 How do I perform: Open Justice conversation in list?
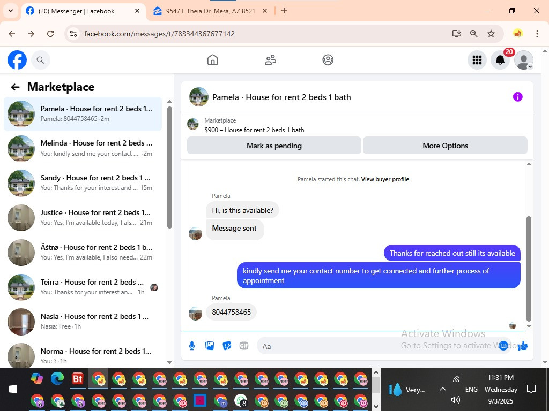click(x=83, y=218)
